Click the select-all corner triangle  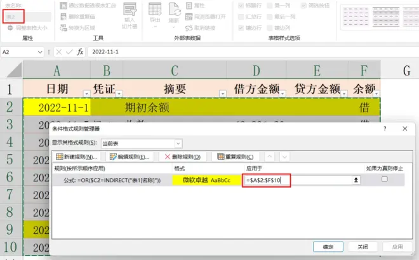[15, 70]
